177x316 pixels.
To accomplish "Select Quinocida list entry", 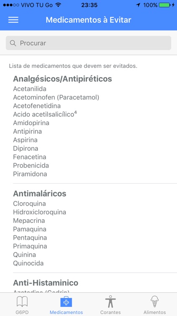I will click(x=28, y=263).
